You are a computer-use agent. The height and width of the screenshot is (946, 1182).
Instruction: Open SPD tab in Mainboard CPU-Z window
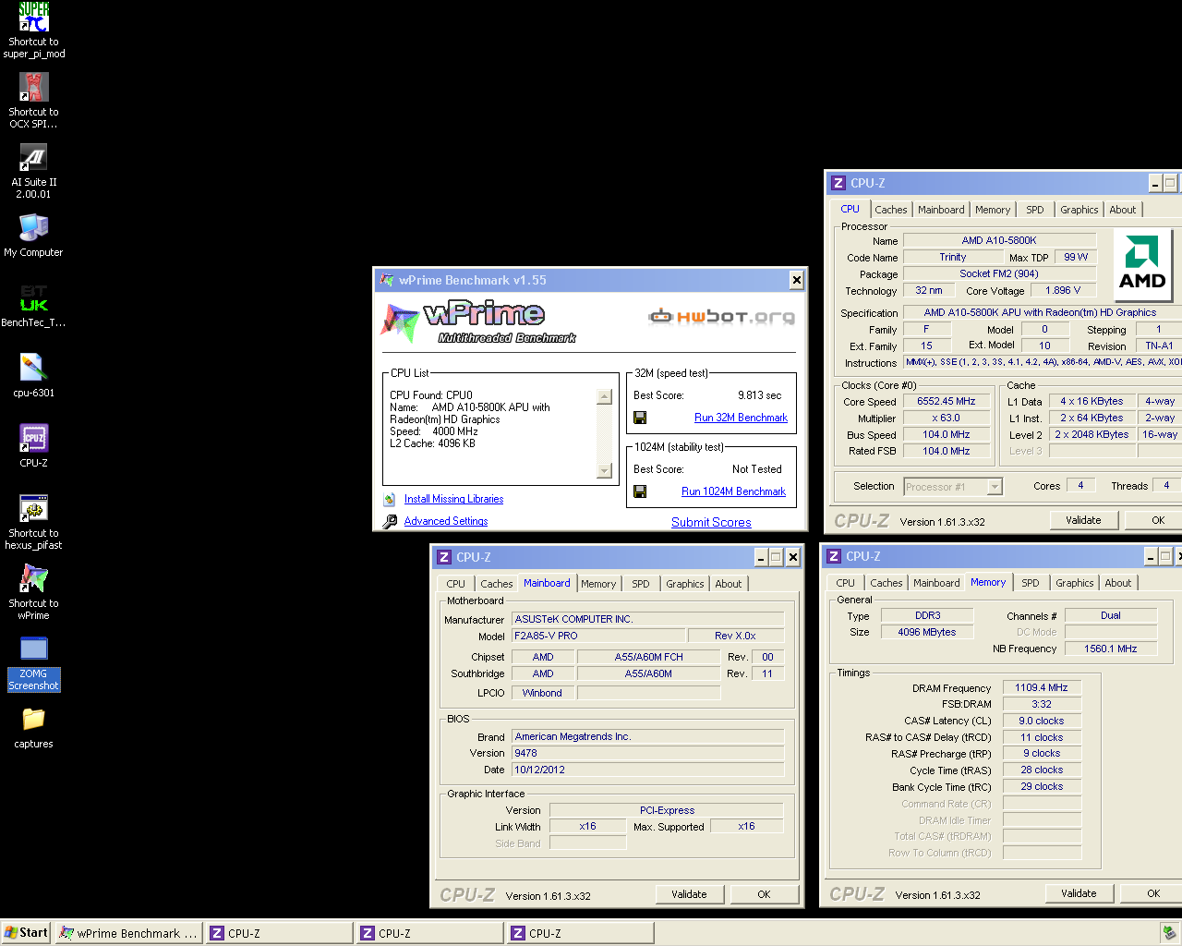641,584
